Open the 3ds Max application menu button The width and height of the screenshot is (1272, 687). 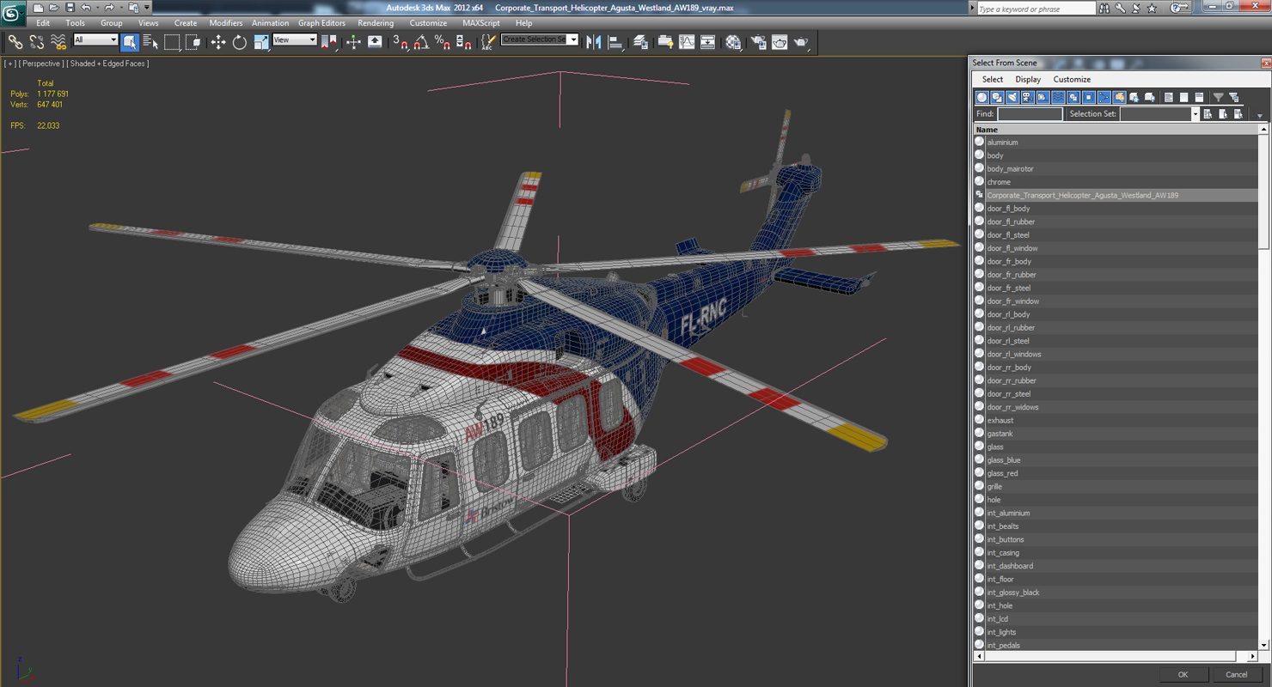click(13, 12)
